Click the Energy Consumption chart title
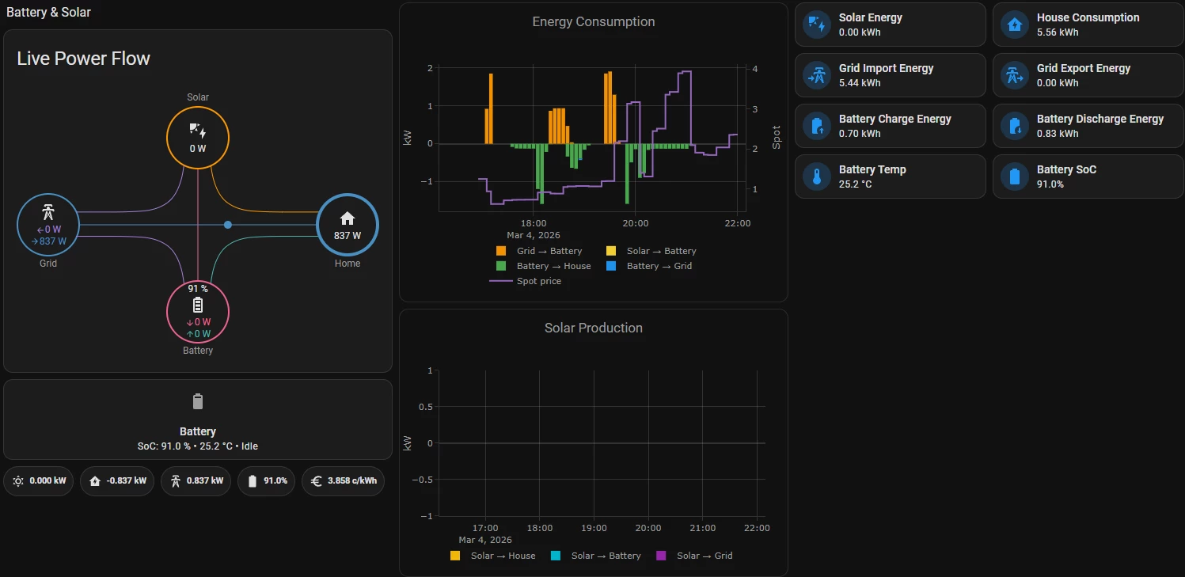Viewport: 1185px width, 577px height. pyautogui.click(x=594, y=22)
